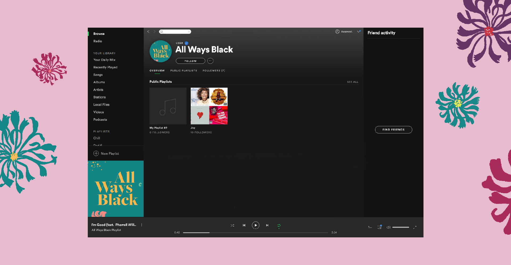
Task: Go back with the left arrow
Action: [x=148, y=32]
